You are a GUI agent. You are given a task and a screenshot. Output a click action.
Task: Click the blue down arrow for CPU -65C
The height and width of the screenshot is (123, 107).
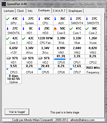point(39,19)
